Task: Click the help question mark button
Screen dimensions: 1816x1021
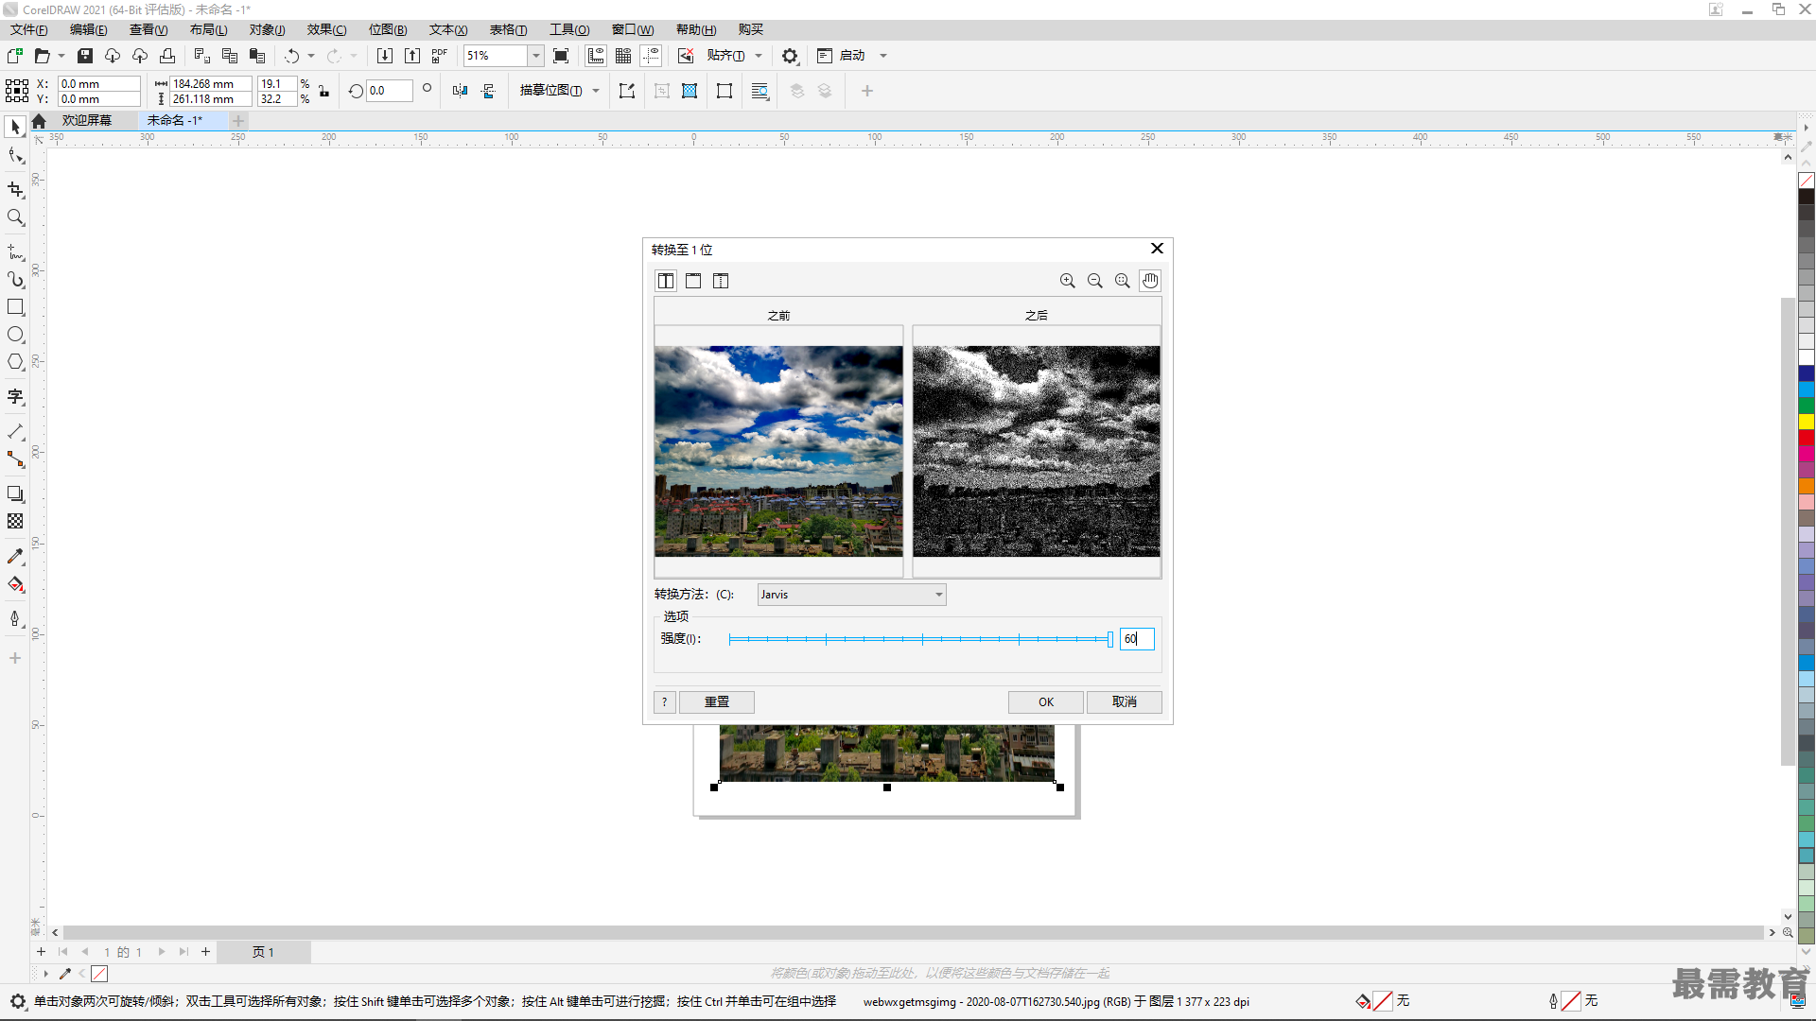Action: (x=665, y=701)
